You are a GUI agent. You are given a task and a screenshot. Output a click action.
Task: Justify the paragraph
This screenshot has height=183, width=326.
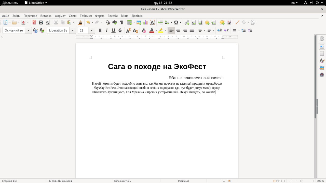coord(192,30)
